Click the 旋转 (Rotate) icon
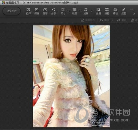 pyautogui.click(x=86, y=11)
